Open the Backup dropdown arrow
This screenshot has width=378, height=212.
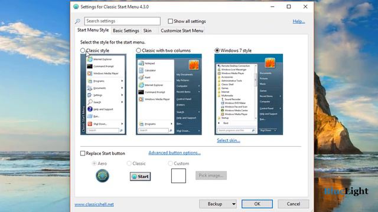pos(234,204)
